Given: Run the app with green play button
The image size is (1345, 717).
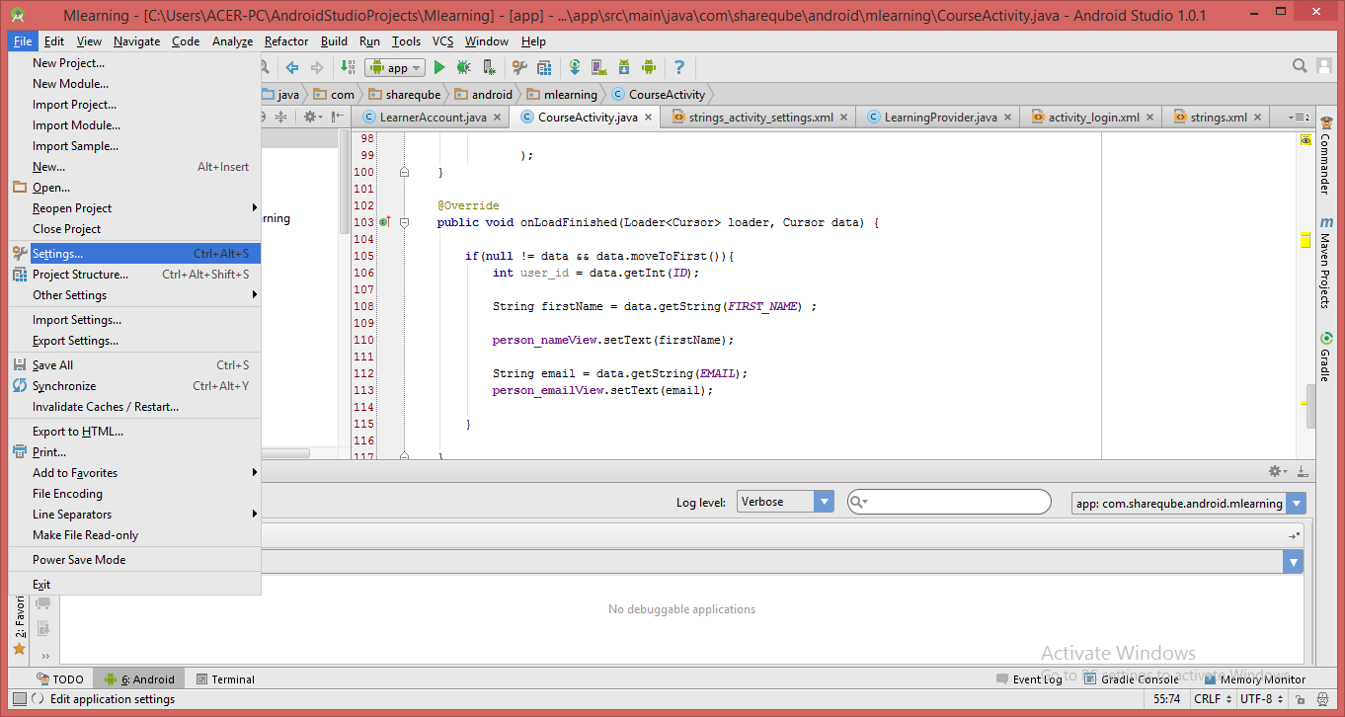Looking at the screenshot, I should [439, 68].
